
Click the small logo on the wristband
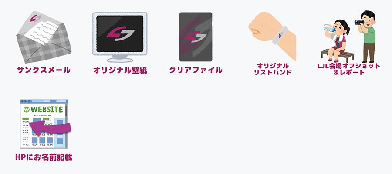tap(280, 34)
